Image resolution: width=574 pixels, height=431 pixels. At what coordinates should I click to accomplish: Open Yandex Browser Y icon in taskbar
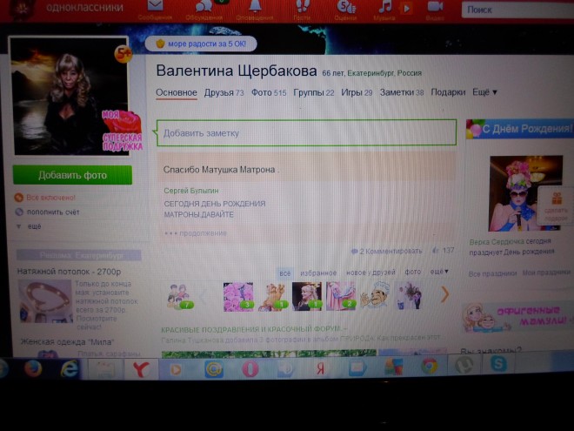[141, 369]
